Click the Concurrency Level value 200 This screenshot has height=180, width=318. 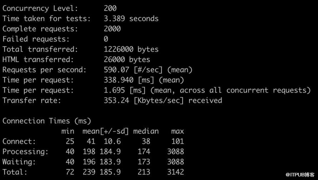(110, 8)
